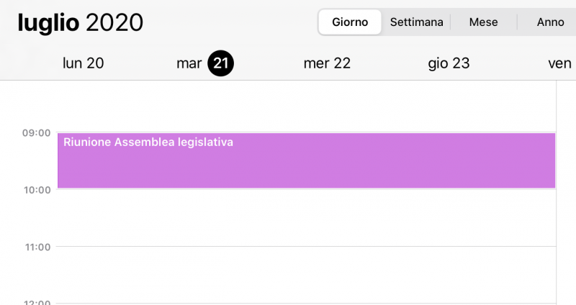Select today's black 21 date badge
The width and height of the screenshot is (576, 305).
tap(221, 63)
